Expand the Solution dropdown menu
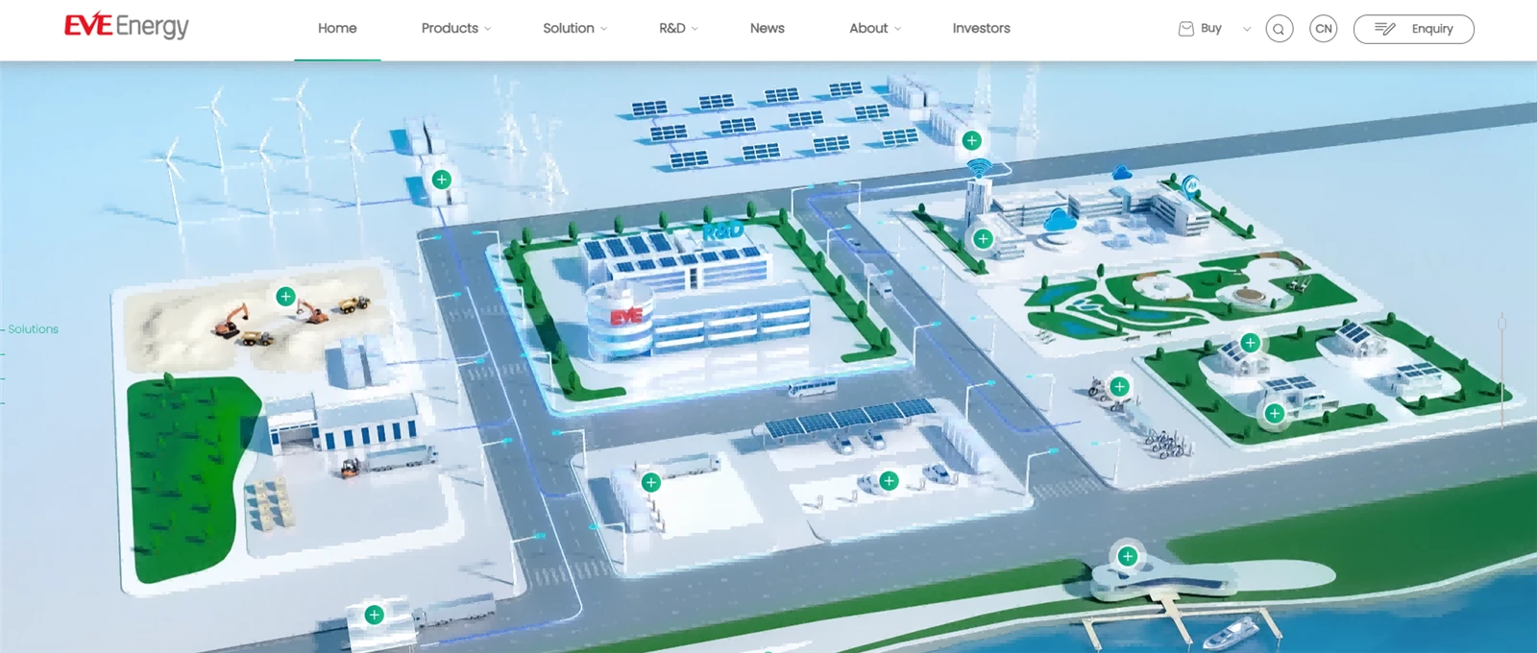This screenshot has height=653, width=1537. click(574, 29)
